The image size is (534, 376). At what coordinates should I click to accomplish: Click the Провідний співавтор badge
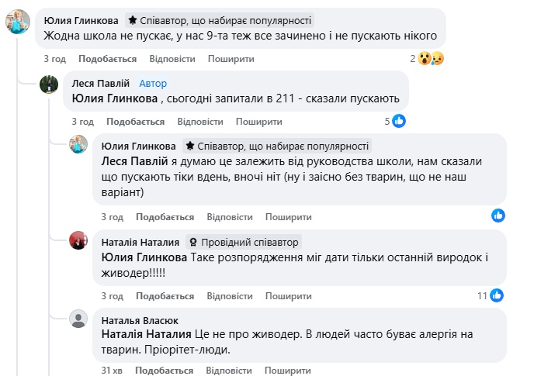pyautogui.click(x=244, y=242)
